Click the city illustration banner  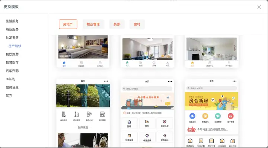[147, 101]
